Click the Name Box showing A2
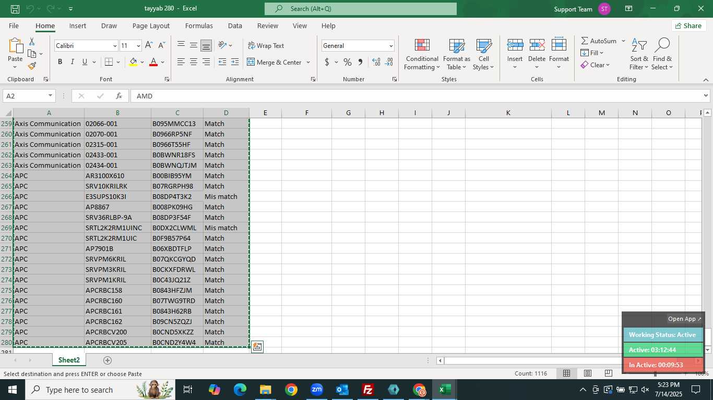The height and width of the screenshot is (400, 713). (29, 96)
